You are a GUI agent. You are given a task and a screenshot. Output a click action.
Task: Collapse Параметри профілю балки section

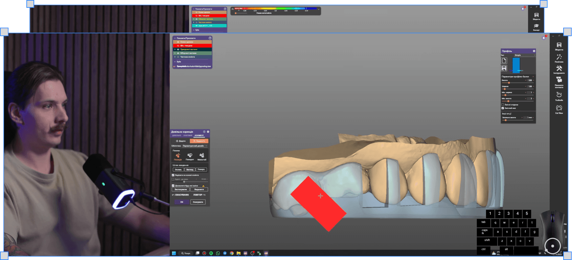pos(533,77)
